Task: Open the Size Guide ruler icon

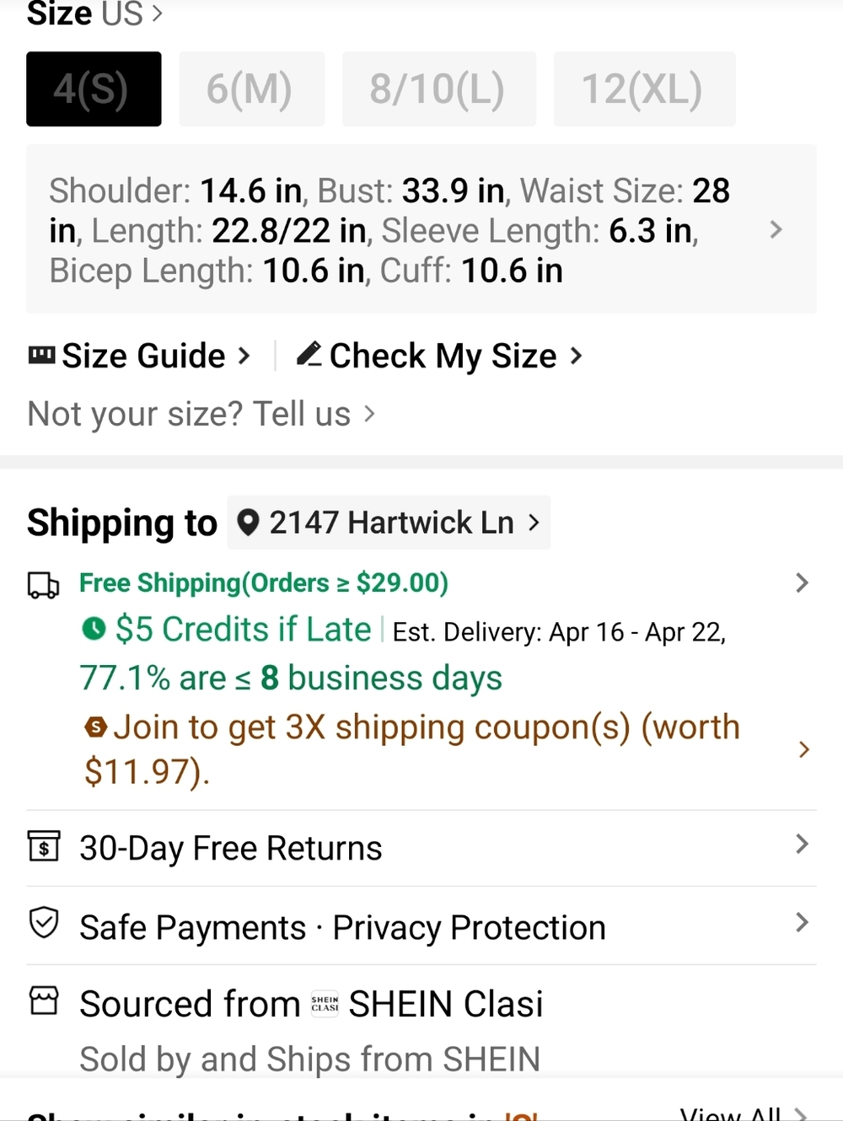Action: tap(41, 355)
